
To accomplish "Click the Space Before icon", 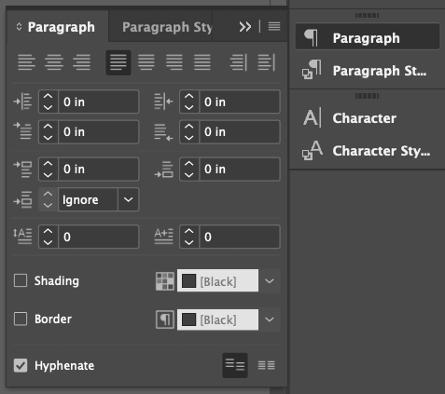I will [x=22, y=170].
